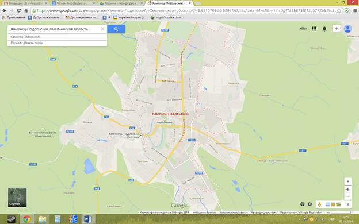Open Google apps grid icon
The width and height of the screenshot is (359, 224).
coord(314,29)
